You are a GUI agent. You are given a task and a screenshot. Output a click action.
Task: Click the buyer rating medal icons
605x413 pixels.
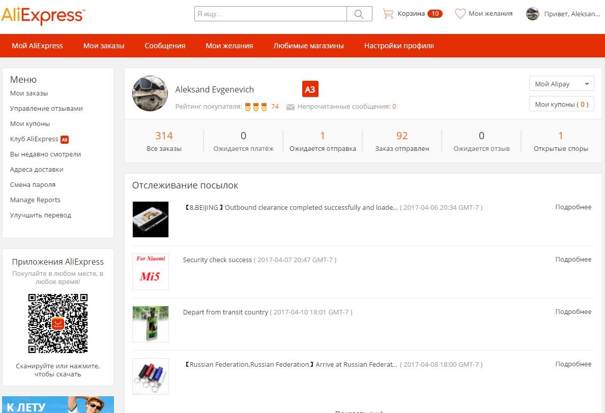(x=256, y=107)
